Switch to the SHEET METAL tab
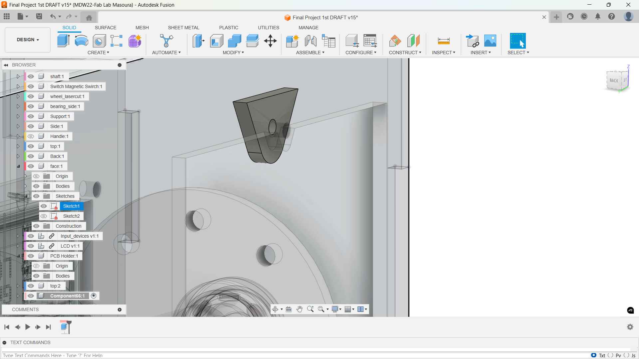Screen dimensions: 639x359 coord(183,28)
